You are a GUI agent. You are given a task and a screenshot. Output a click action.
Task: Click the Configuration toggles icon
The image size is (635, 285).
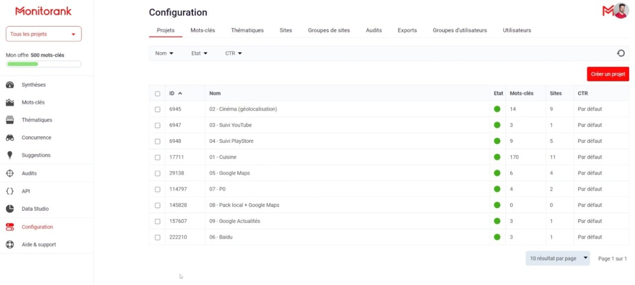(x=10, y=227)
